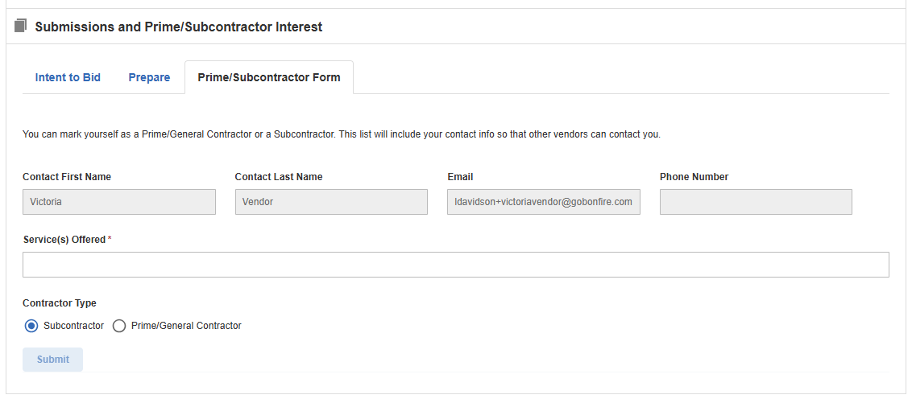Click the Phone Number label
This screenshot has width=912, height=399.
[x=694, y=176]
